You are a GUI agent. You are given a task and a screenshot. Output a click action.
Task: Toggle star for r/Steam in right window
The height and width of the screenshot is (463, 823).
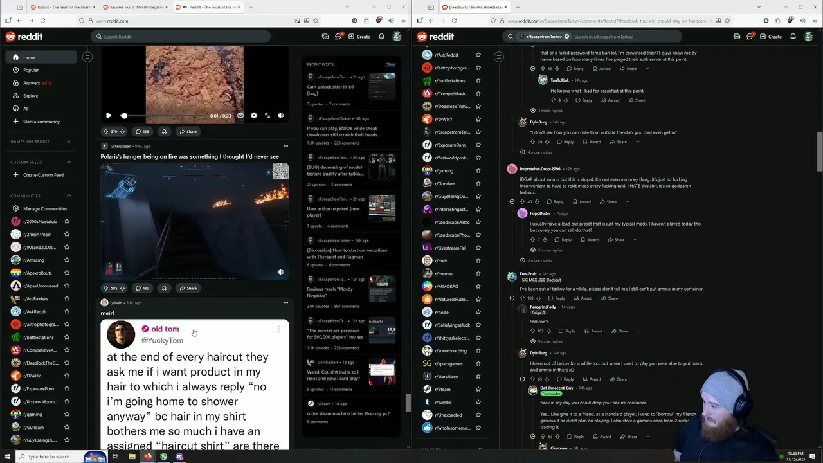pos(478,389)
